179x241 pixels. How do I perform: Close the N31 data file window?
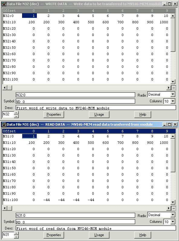175,124
